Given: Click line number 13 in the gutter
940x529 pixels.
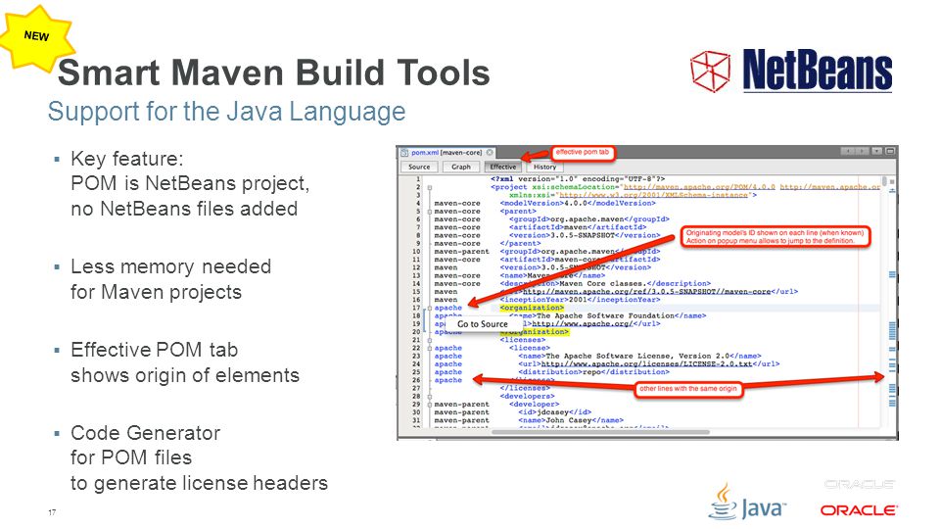Looking at the screenshot, I should coord(416,276).
